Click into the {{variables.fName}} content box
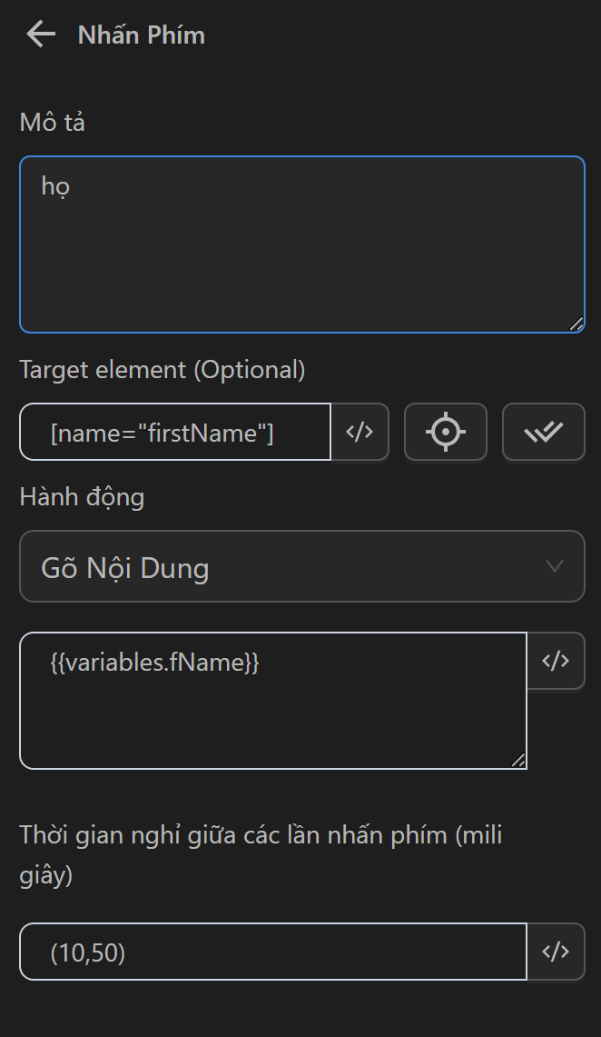Screen dimensions: 601x1037 272,709
